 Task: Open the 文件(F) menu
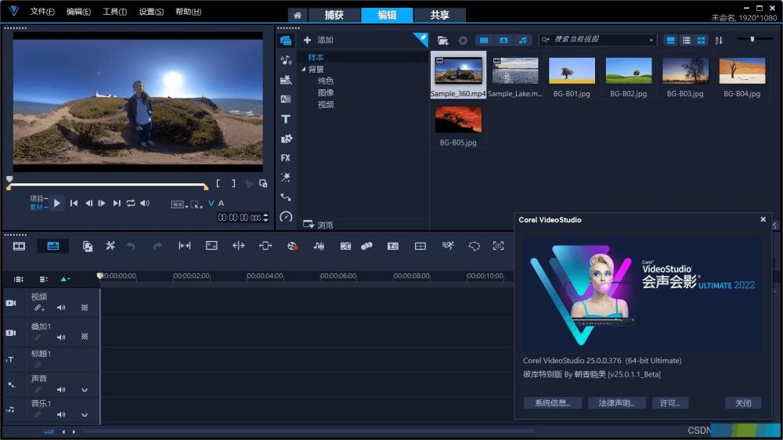point(42,12)
